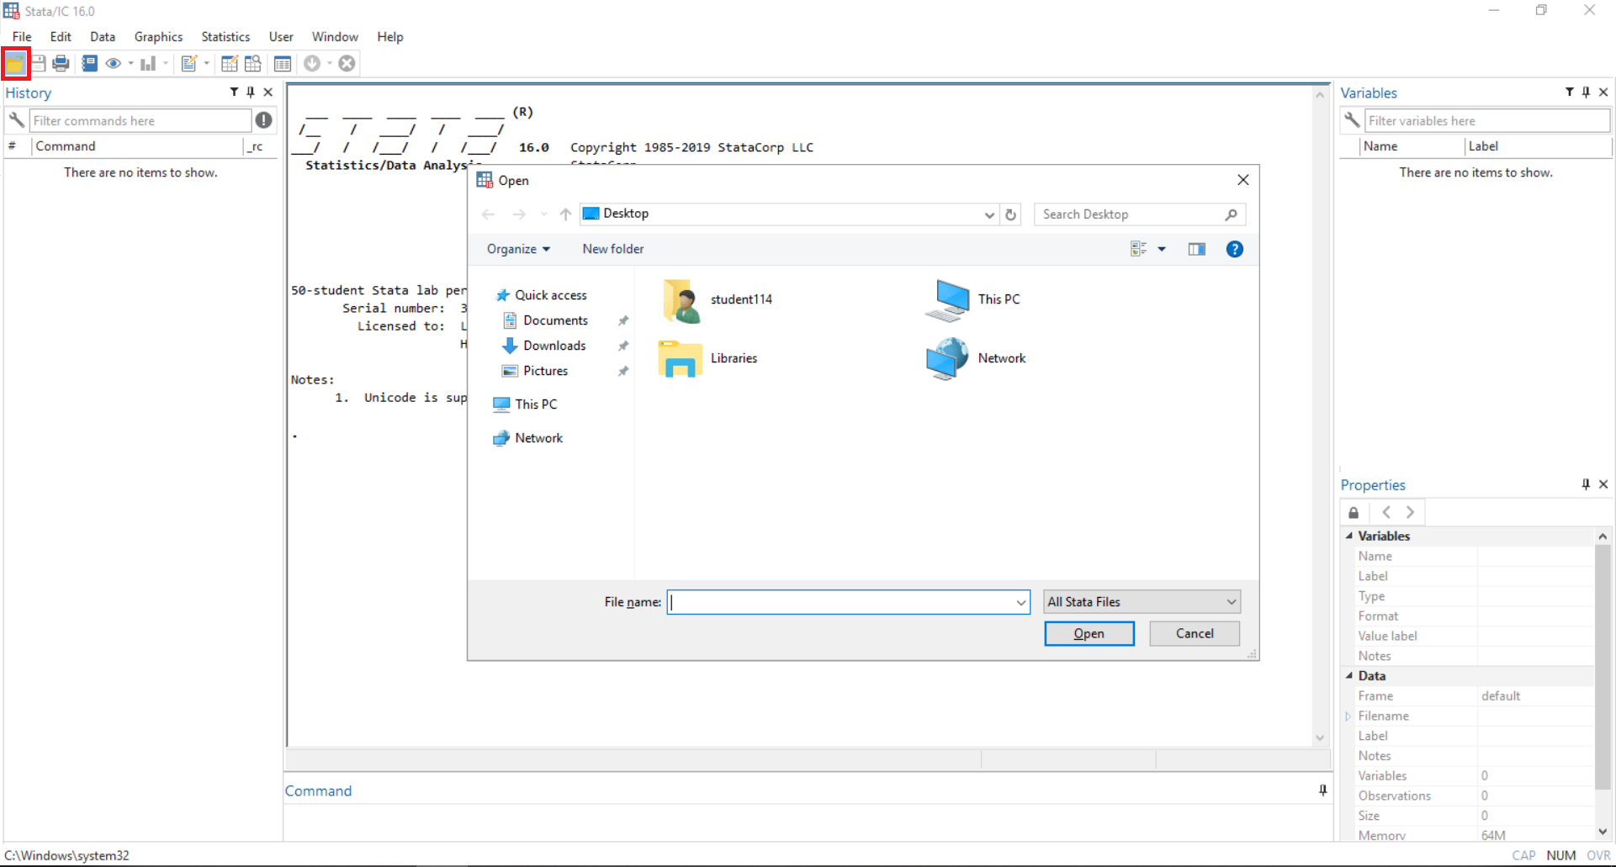Open the view options dropdown arrow
The image size is (1616, 867).
[x=1162, y=249]
